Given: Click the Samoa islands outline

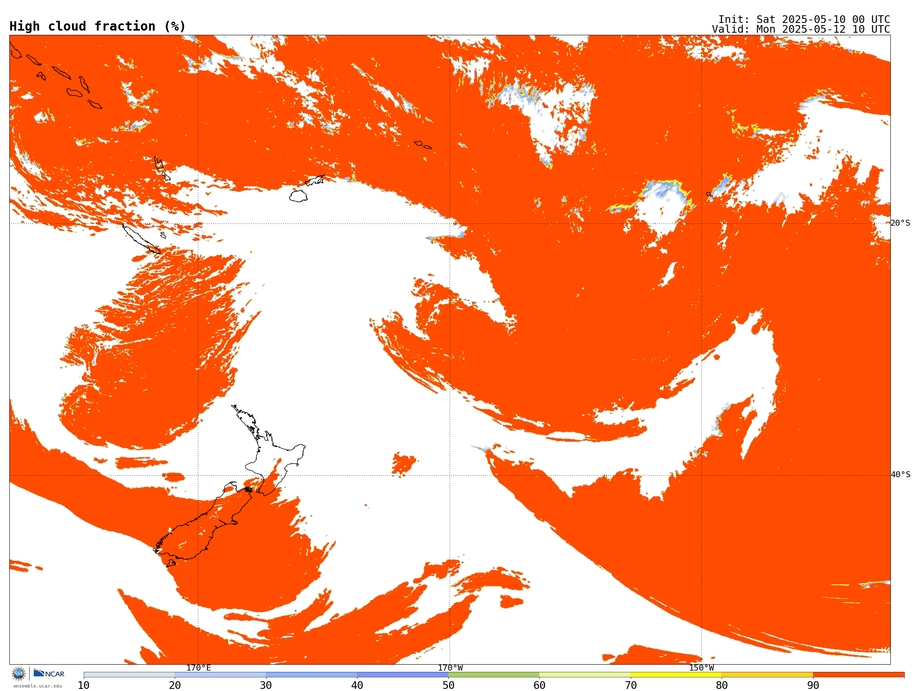Looking at the screenshot, I should point(423,145).
